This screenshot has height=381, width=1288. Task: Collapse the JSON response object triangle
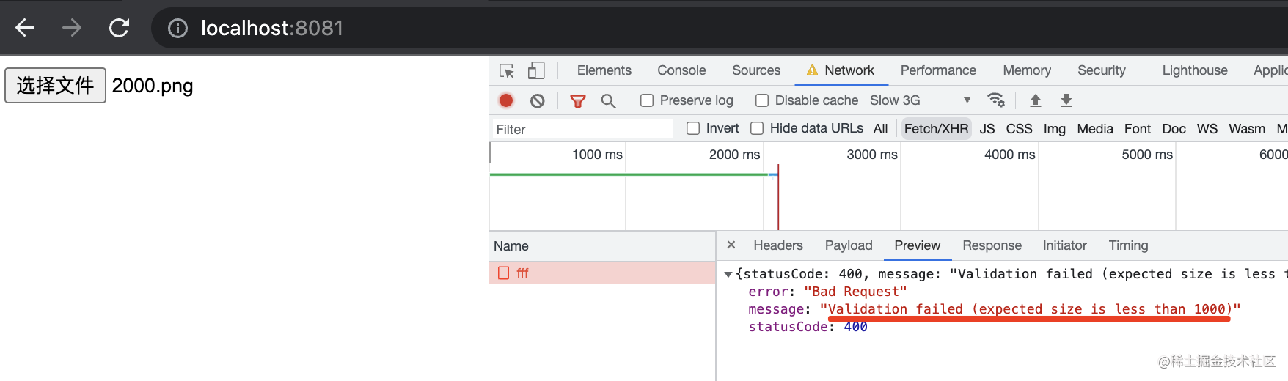pyautogui.click(x=728, y=274)
